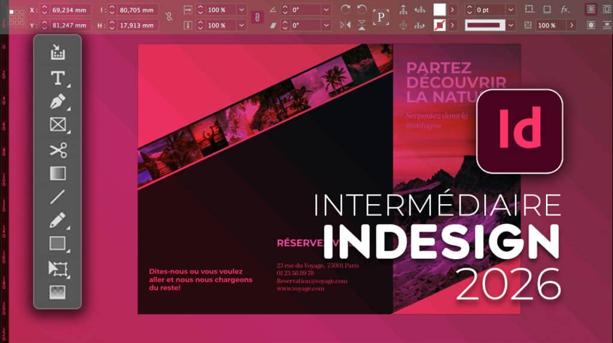
Task: Click the height field 17,913 mm
Action: [137, 25]
